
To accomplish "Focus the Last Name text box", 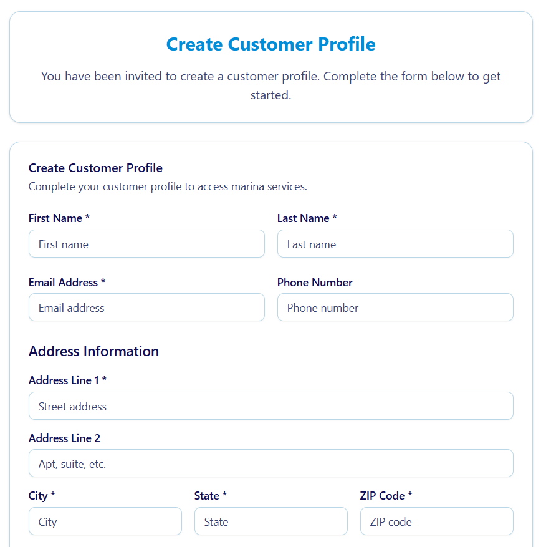I will [x=395, y=244].
